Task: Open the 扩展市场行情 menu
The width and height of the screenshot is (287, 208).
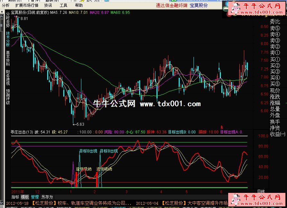Action: point(27,5)
